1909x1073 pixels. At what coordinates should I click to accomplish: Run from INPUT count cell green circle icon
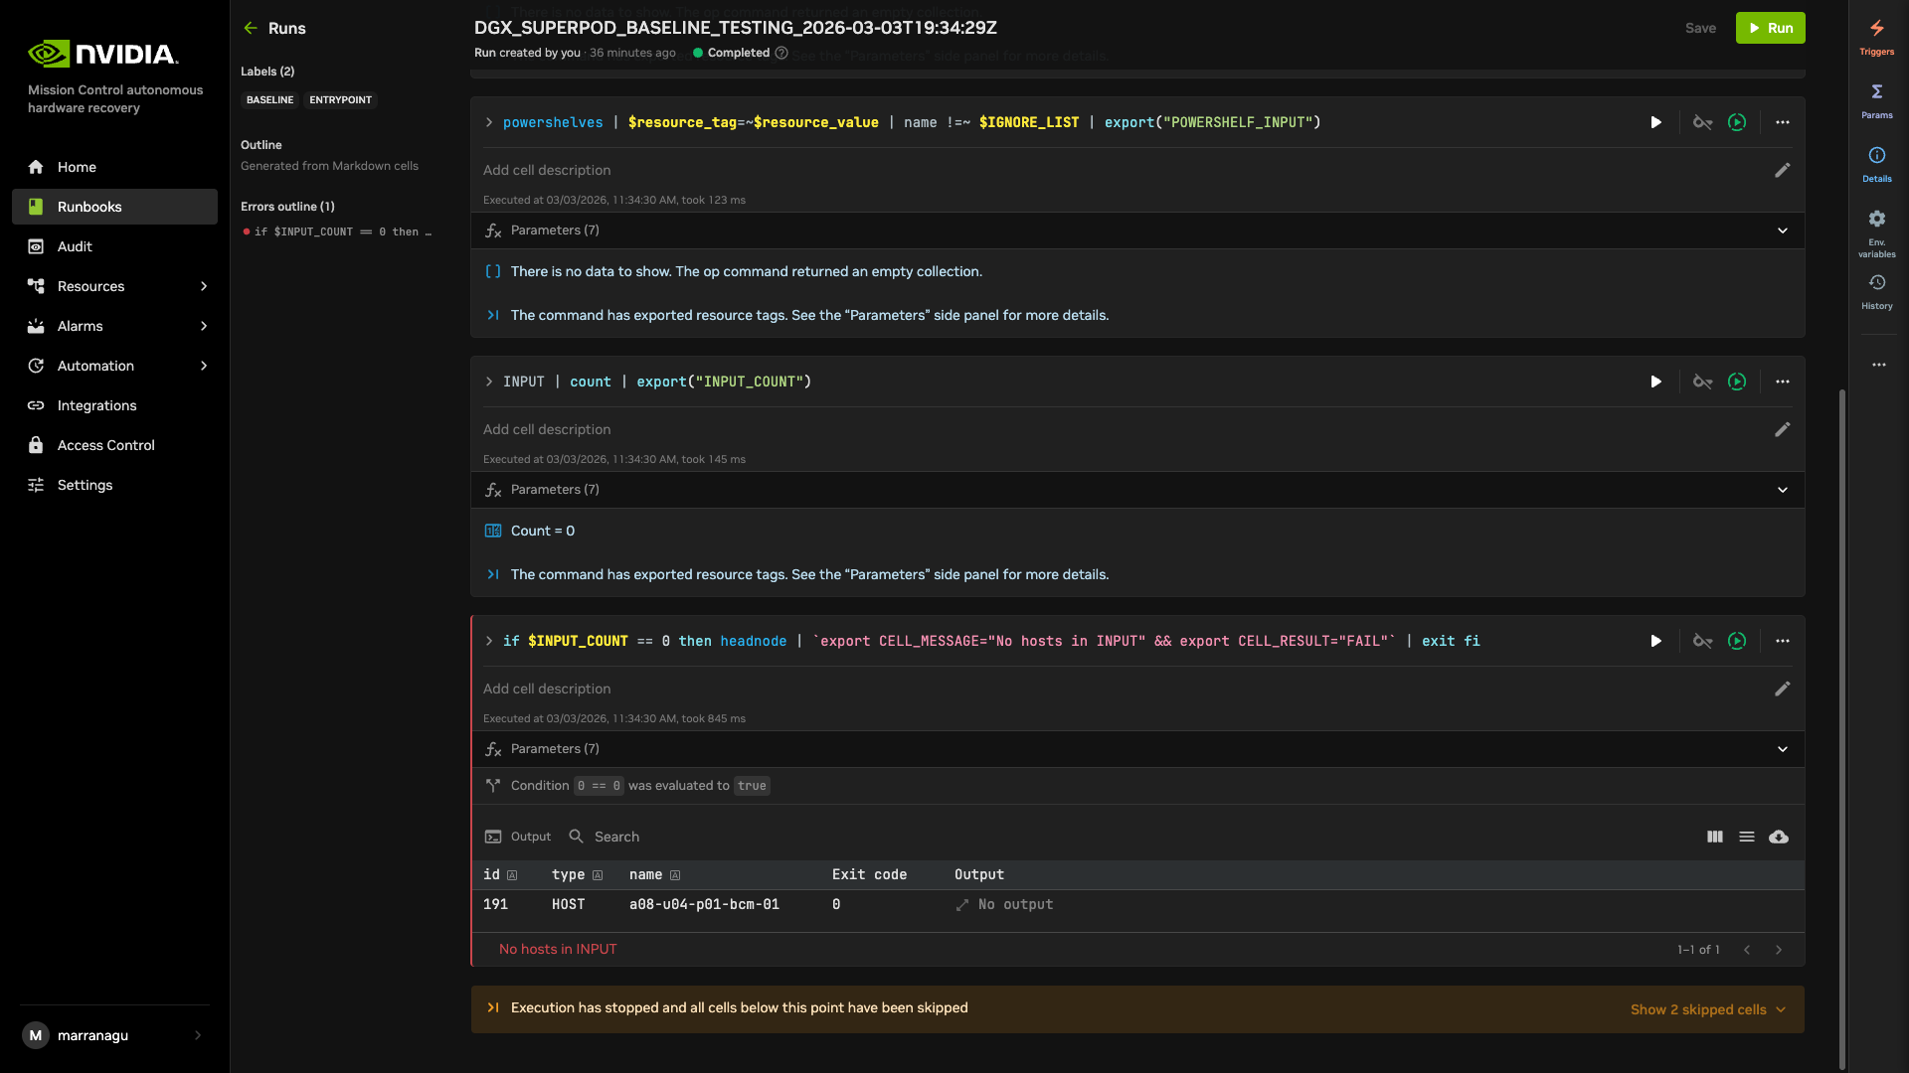pyautogui.click(x=1737, y=382)
